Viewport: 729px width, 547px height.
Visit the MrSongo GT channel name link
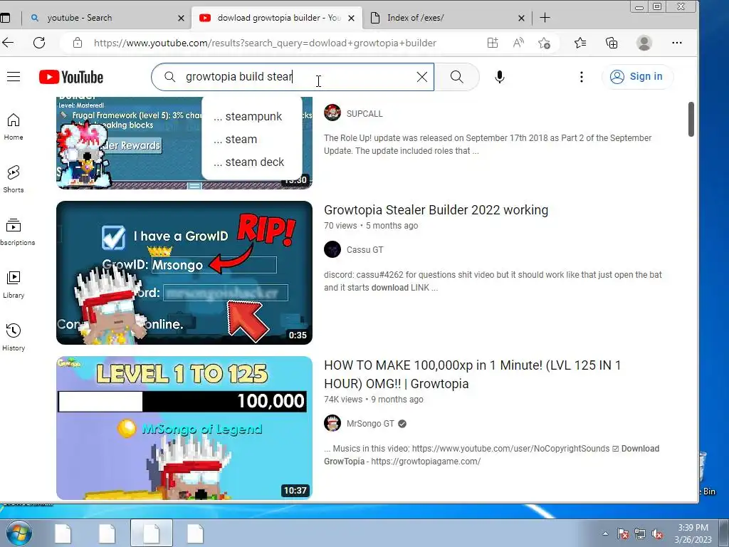pyautogui.click(x=370, y=424)
